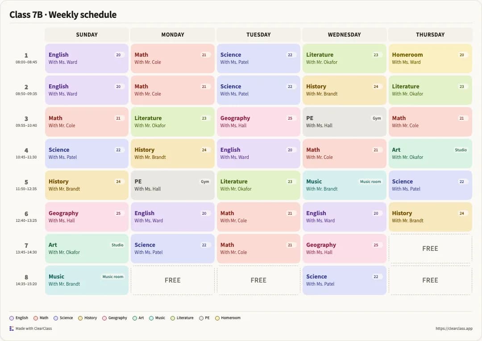Open Monday period 1 Math lesson
Image resolution: width=482 pixels, height=341 pixels.
click(173, 58)
